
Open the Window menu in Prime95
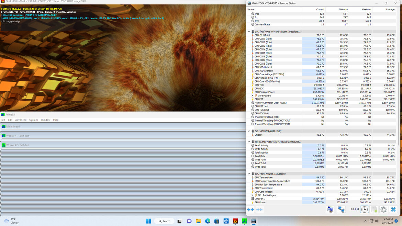click(46, 120)
